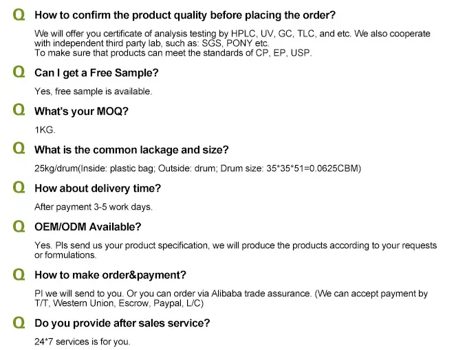Click the '24*7 services is for you.' answer
456x350 pixels.
(x=83, y=342)
